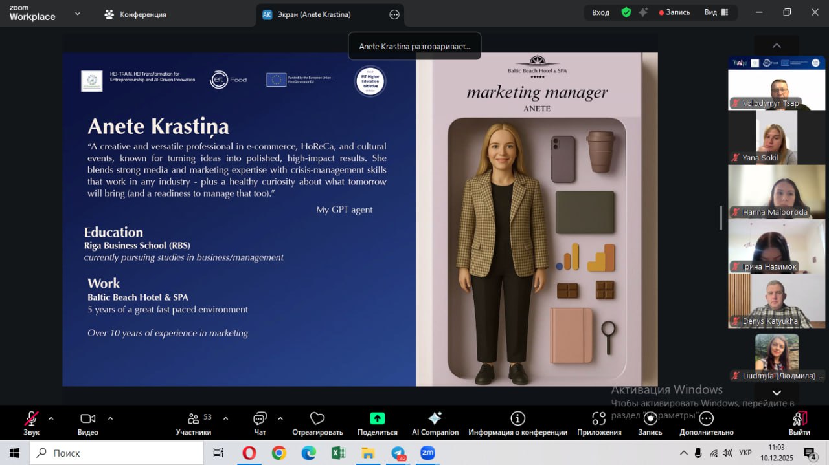Screen dimensions: 829x465
Task: Switch to the Конференция tab
Action: [x=135, y=14]
